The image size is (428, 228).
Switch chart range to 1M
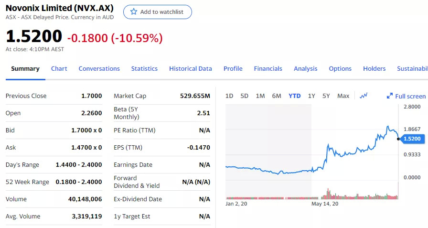pos(260,96)
